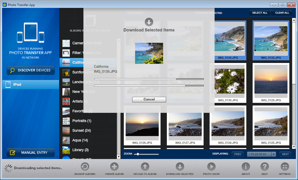This screenshot has height=180, width=298.
Task: Cancel the download in progress
Action: [149, 99]
